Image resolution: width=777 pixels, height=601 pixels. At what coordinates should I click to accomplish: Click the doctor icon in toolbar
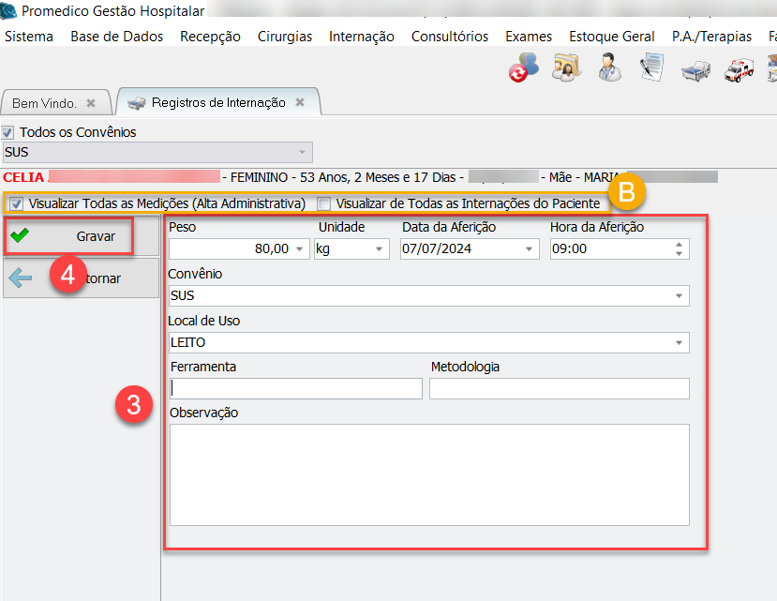click(x=608, y=68)
